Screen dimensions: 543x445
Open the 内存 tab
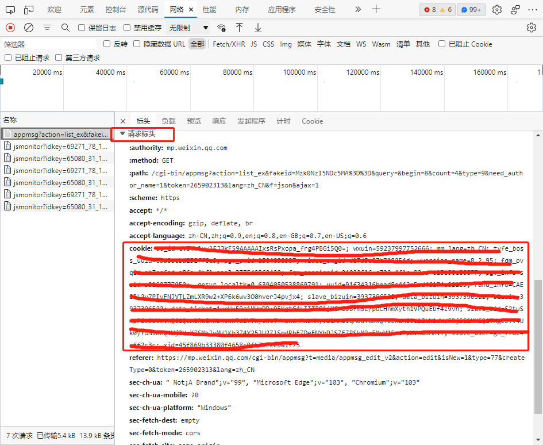tap(242, 10)
